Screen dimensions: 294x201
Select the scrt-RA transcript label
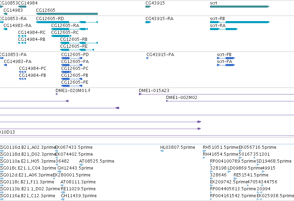[218, 26]
